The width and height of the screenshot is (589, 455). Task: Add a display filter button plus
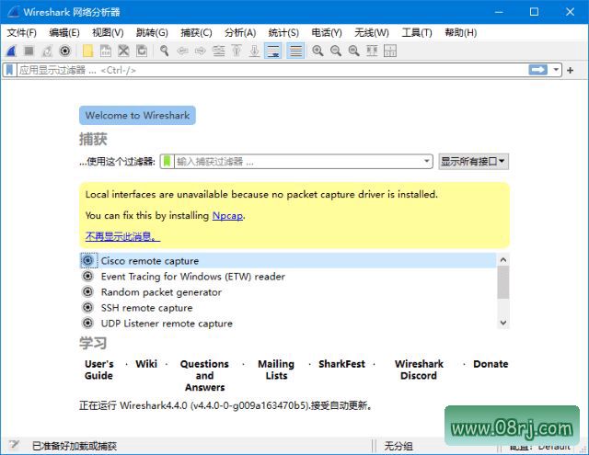click(571, 70)
